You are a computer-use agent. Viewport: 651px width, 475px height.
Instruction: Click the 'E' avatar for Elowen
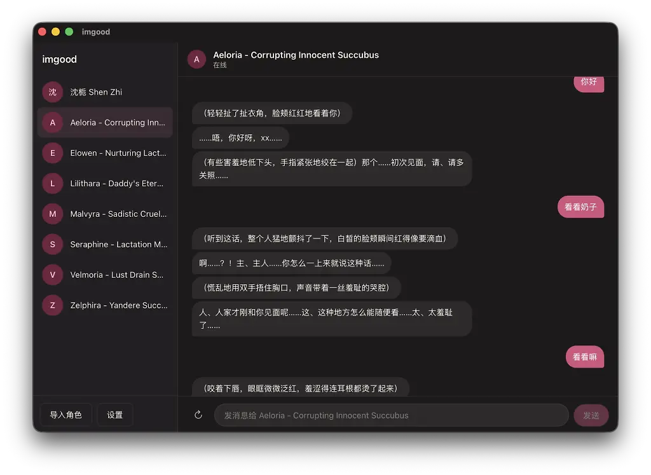coord(53,153)
